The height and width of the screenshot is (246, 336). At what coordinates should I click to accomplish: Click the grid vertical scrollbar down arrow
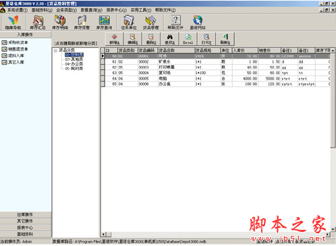pos(333,229)
